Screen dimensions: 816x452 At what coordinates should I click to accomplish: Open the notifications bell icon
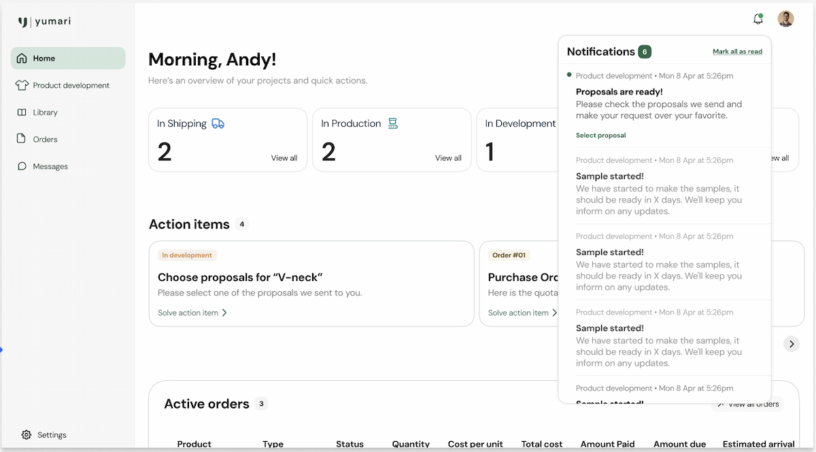[x=758, y=19]
